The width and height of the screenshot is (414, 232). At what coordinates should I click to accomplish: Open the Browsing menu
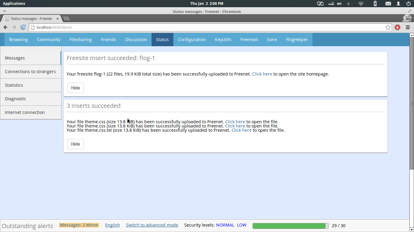tap(18, 40)
